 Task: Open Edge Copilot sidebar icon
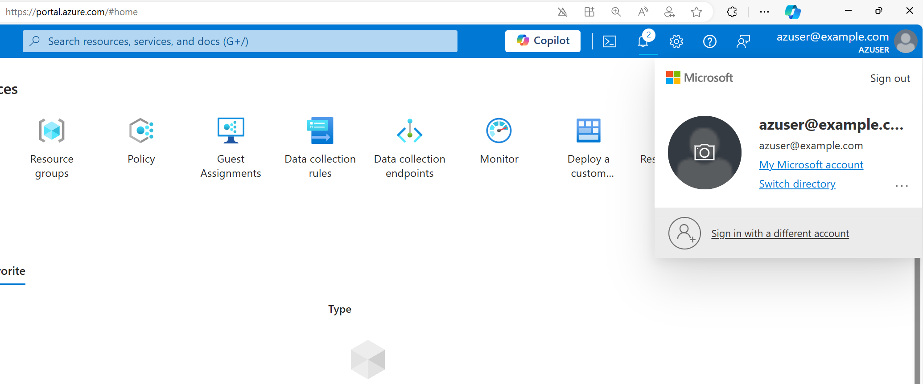[793, 12]
